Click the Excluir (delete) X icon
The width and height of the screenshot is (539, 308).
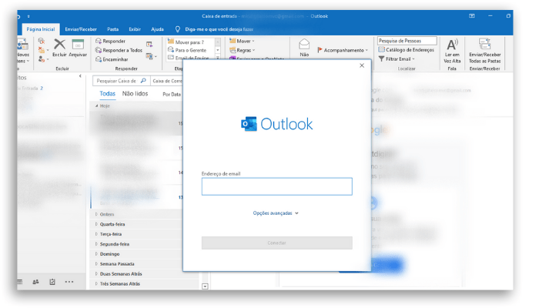[59, 44]
